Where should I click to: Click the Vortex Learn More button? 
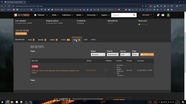pos(119,99)
